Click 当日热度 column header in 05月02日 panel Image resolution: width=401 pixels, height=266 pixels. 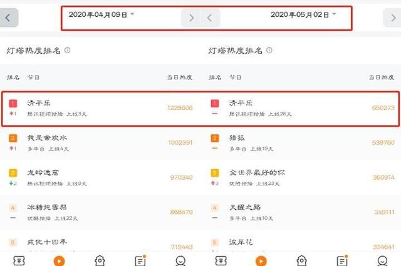pos(382,77)
